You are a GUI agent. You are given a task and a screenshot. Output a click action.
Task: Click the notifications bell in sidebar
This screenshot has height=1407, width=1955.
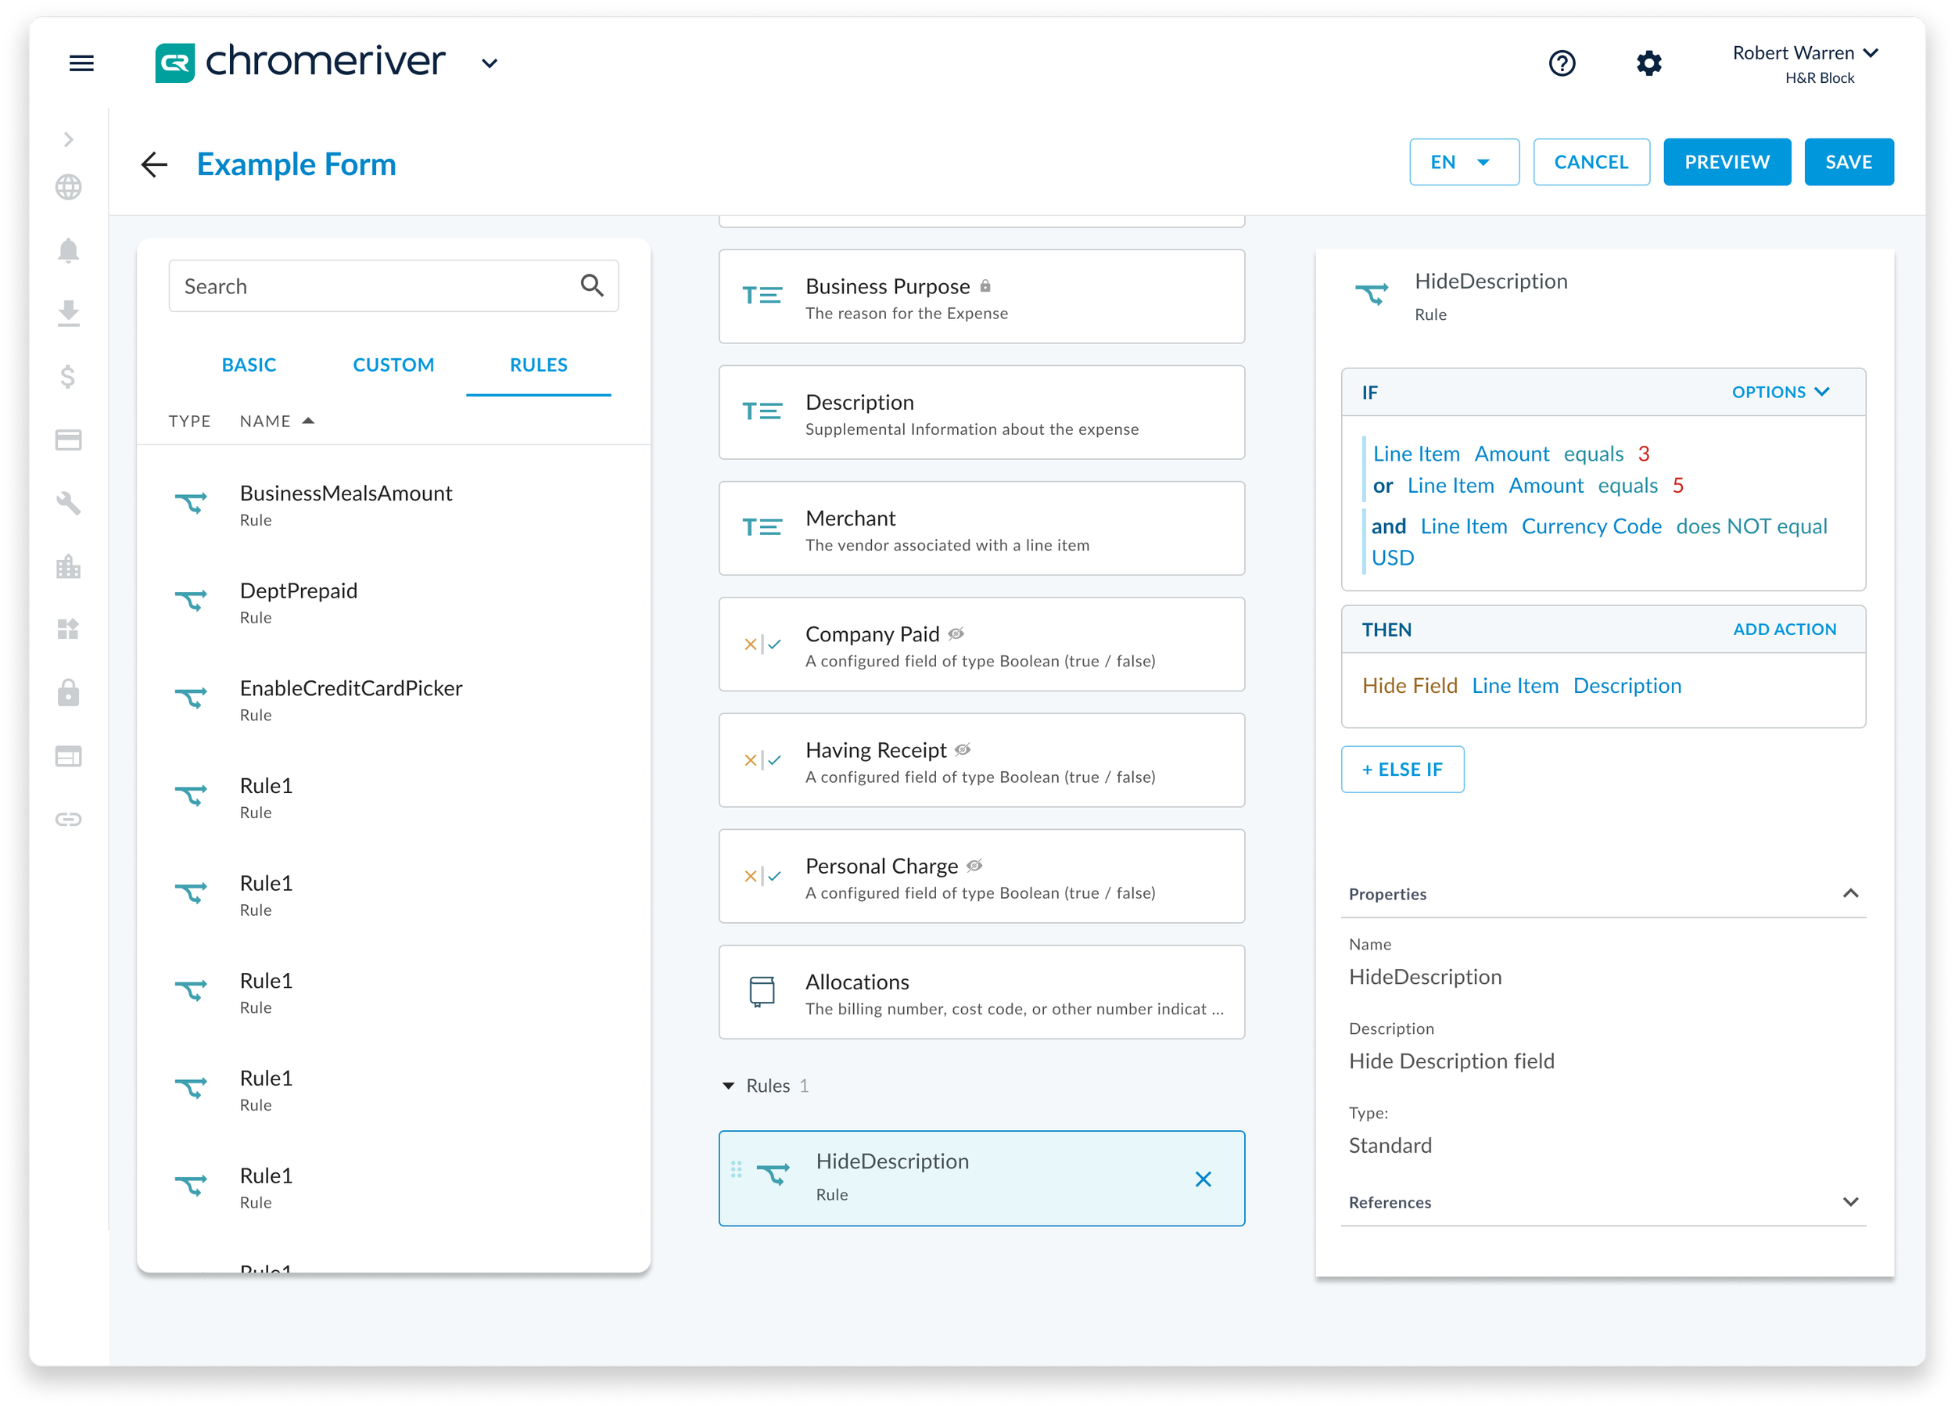pos(68,250)
